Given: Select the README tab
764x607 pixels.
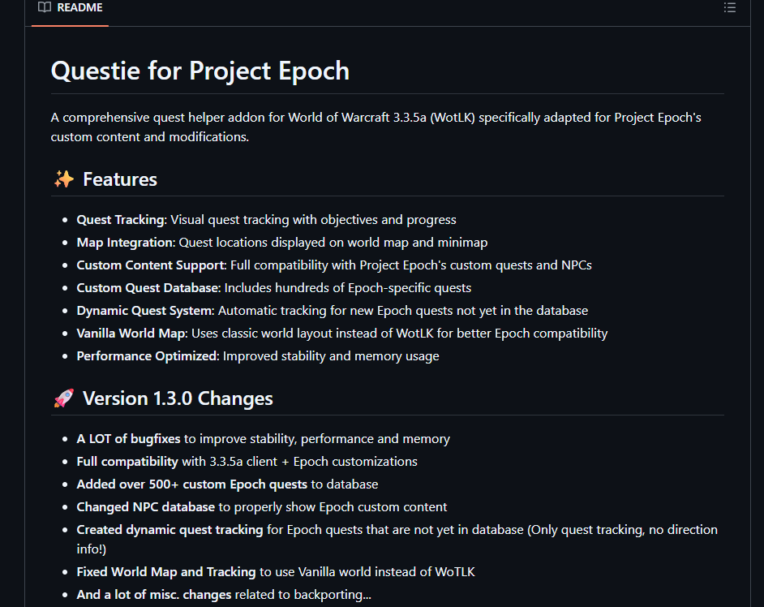Looking at the screenshot, I should pos(71,8).
